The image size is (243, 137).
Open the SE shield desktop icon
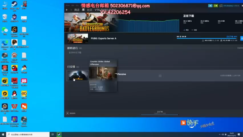pos(14,18)
